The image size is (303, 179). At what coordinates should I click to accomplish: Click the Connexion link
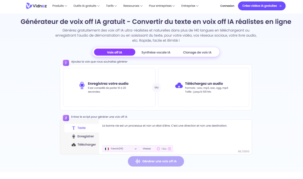(227, 6)
